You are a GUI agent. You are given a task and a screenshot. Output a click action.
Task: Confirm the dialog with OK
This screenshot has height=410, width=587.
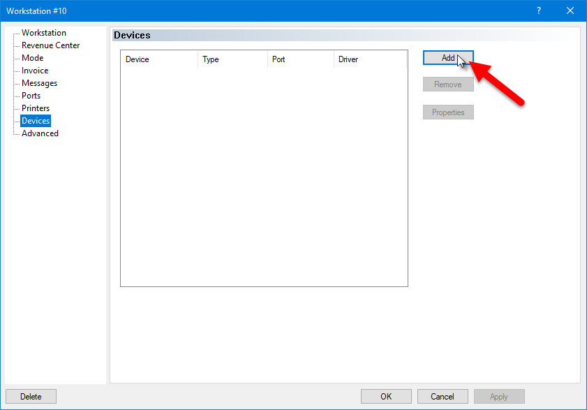pos(386,397)
